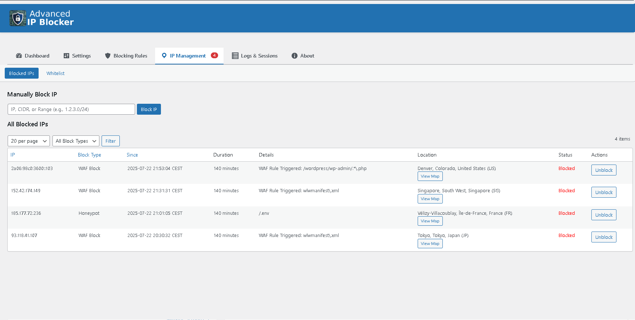
Task: Click the Dashboard gauge icon
Action: point(19,56)
